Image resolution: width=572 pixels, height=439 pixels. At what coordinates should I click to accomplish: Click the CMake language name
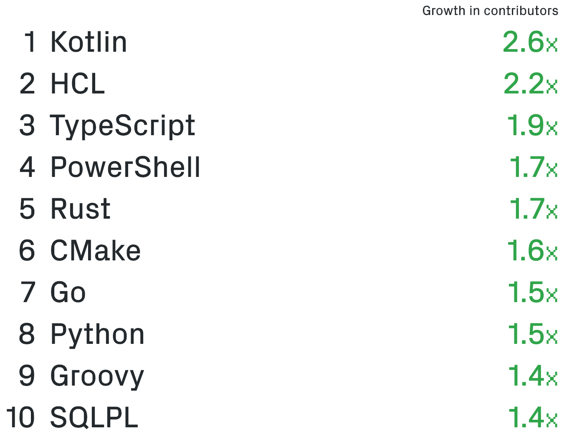[x=96, y=251]
